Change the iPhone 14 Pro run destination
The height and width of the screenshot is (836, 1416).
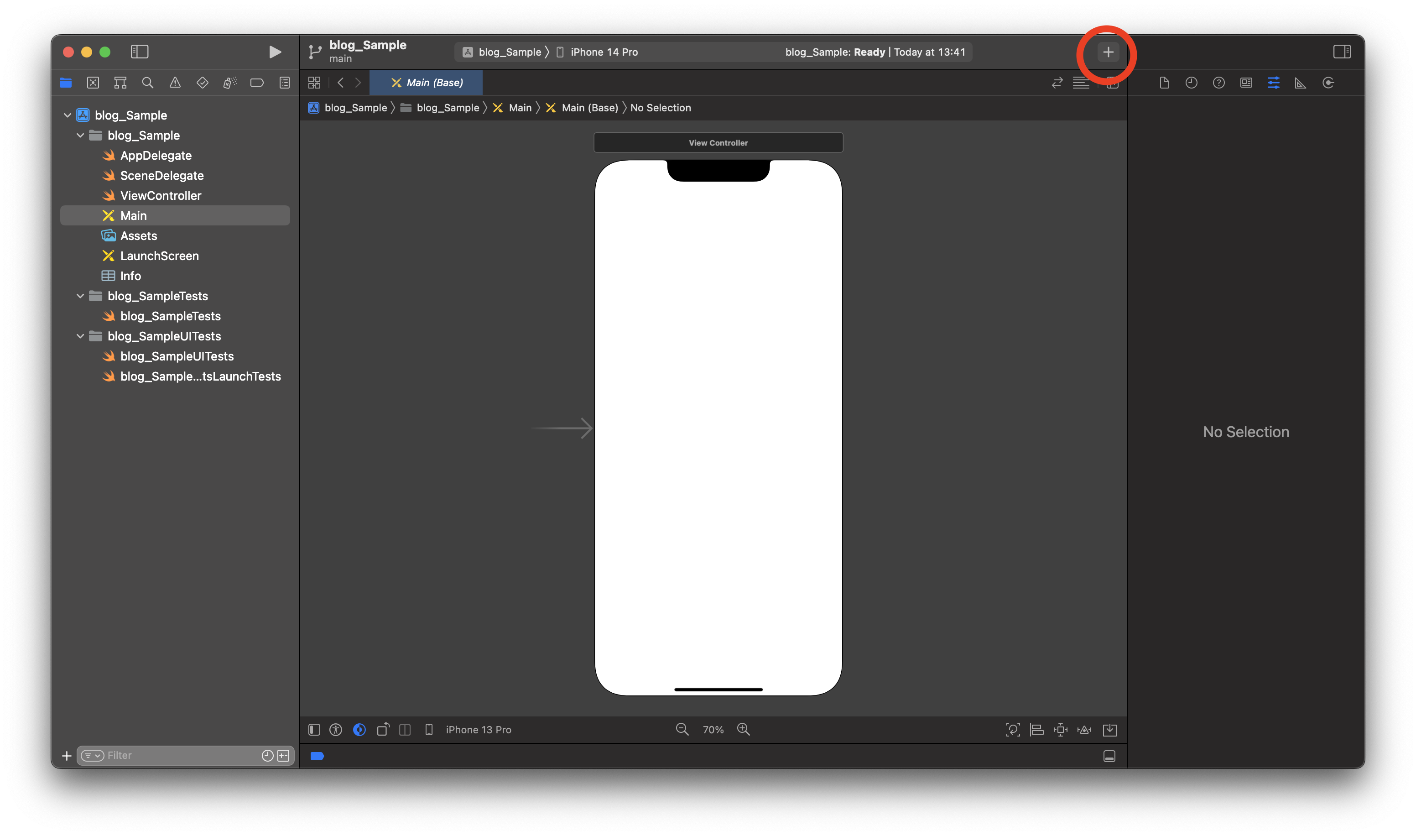click(x=597, y=52)
